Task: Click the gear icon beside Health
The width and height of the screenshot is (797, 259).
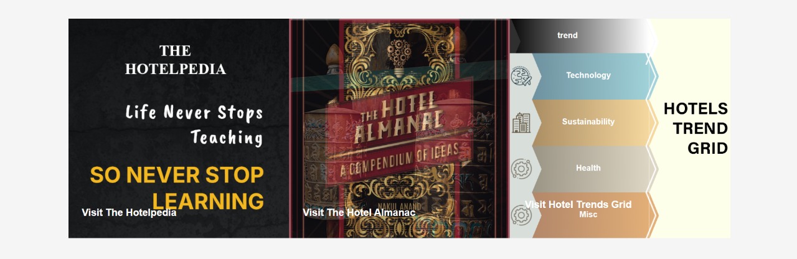Action: point(521,169)
